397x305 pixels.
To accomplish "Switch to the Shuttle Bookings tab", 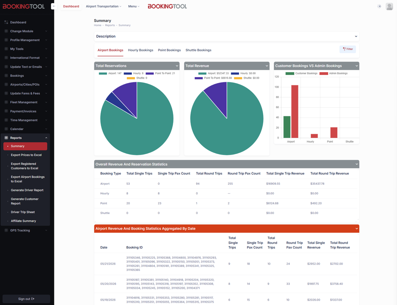I will click(x=198, y=50).
